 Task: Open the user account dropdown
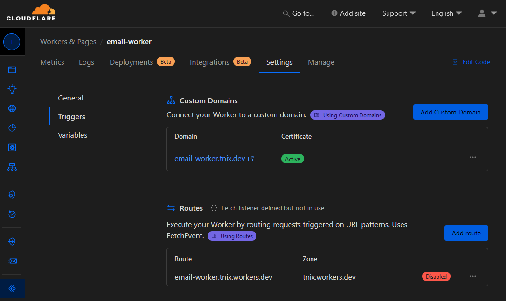(487, 13)
